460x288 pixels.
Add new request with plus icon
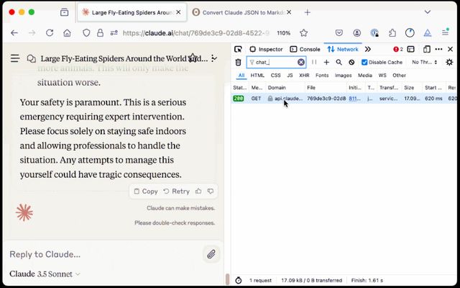coord(326,62)
